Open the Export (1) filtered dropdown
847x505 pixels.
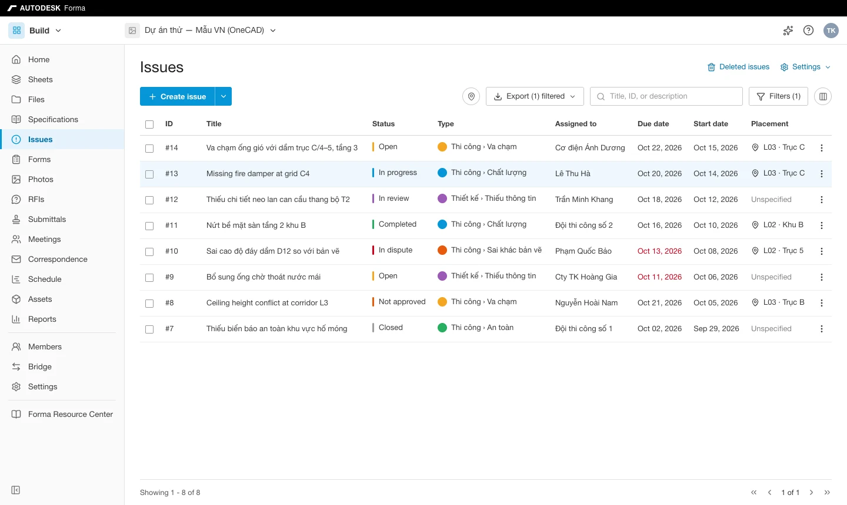535,96
